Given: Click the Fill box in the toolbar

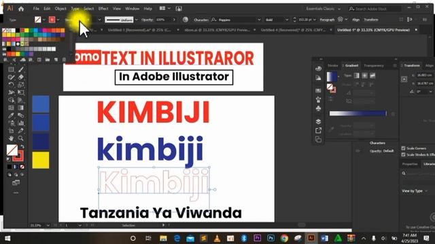Looking at the screenshot, I should [12, 150].
